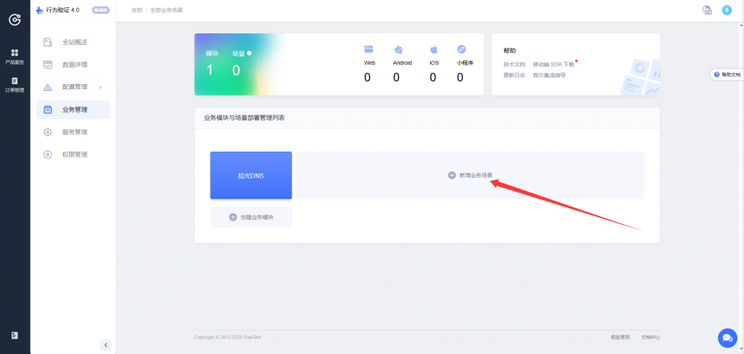Open the 容灾集成指导 link
744x354 pixels.
tap(549, 75)
